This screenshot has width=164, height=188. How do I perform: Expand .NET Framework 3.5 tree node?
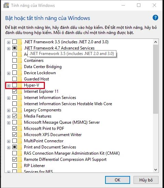(x=9, y=42)
